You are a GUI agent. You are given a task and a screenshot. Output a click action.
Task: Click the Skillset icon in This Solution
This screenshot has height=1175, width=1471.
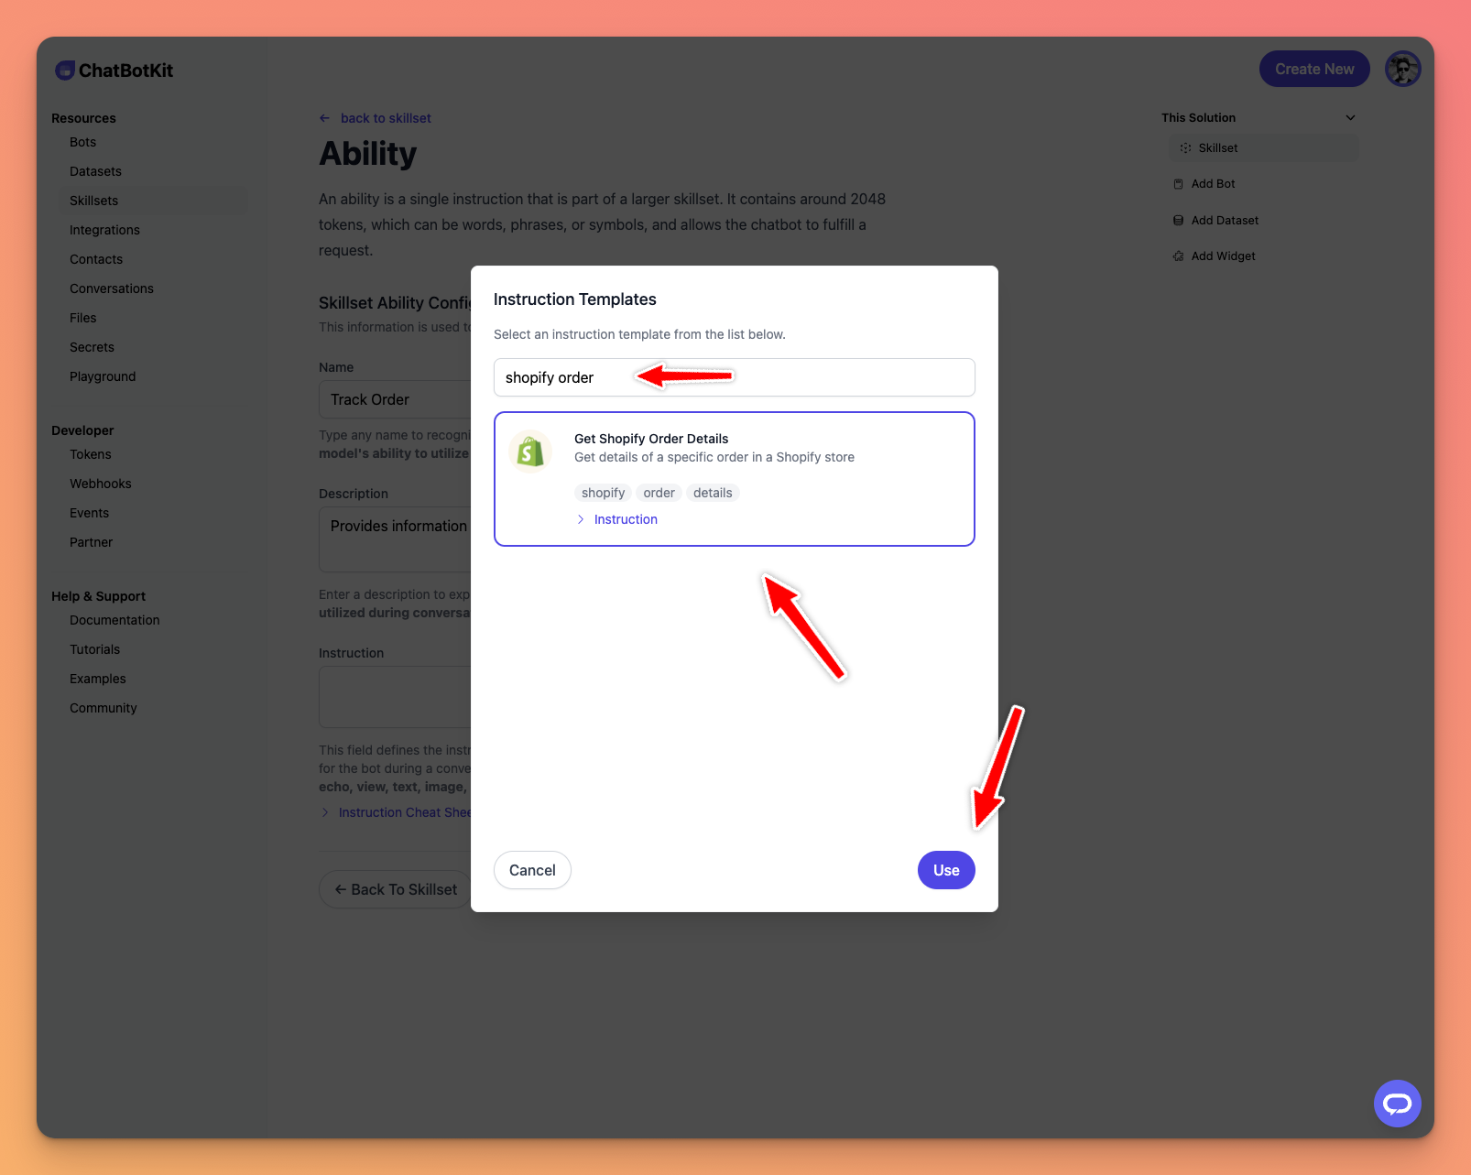1185,147
